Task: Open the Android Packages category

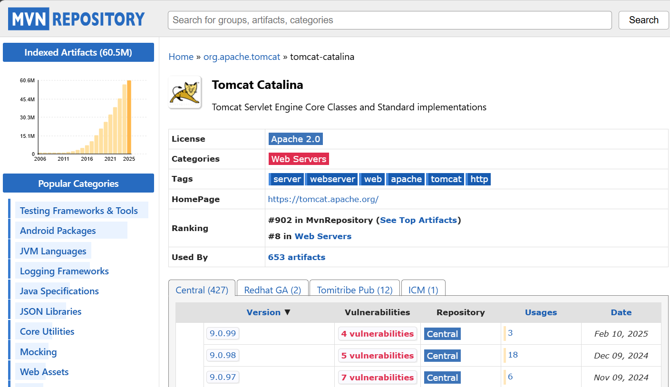Action: click(x=58, y=231)
